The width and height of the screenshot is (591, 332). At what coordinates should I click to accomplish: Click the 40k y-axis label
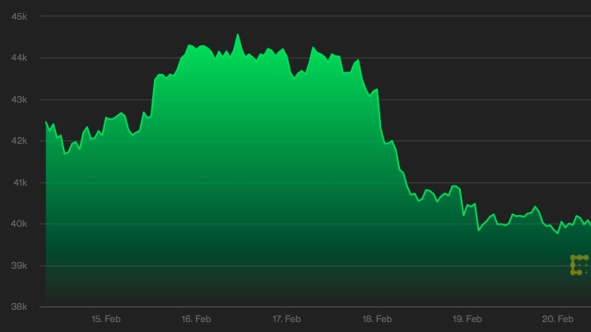tap(19, 224)
